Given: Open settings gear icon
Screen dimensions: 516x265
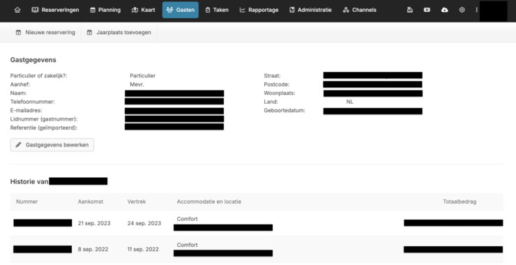Looking at the screenshot, I should coord(462,10).
